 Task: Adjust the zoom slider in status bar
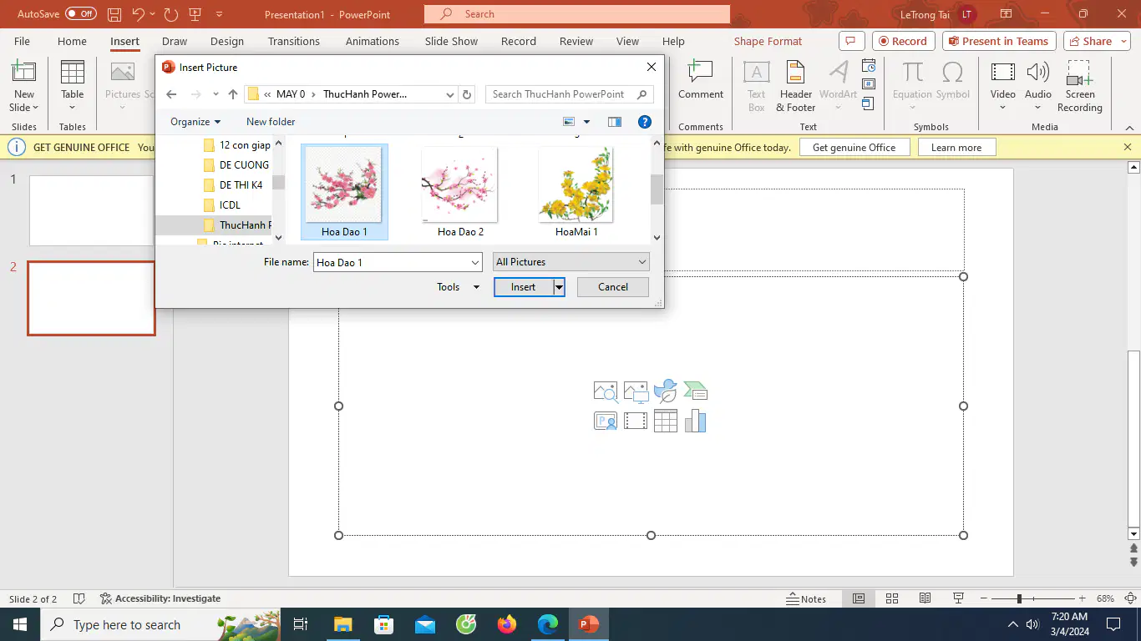(1019, 598)
